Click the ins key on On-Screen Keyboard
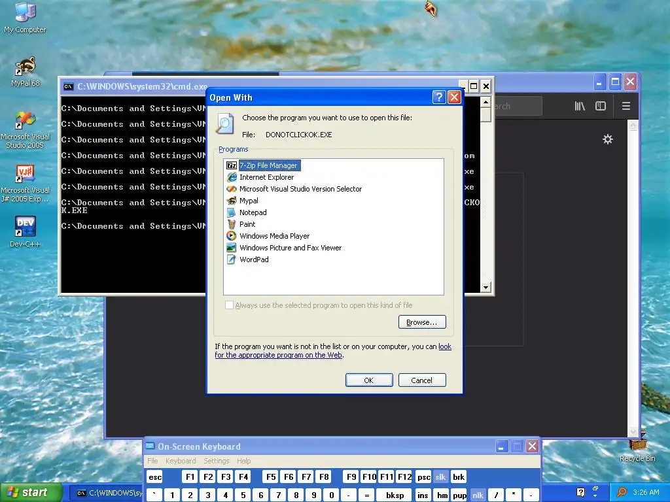 point(423,495)
